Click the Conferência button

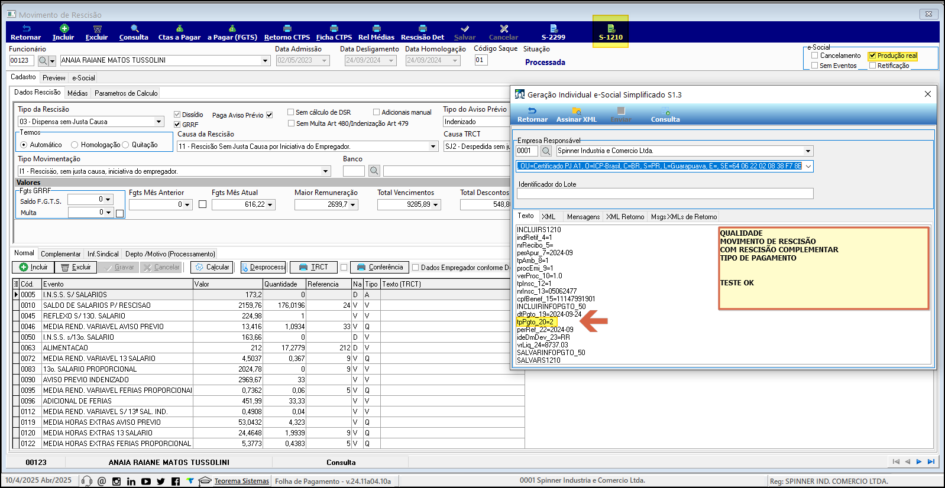pyautogui.click(x=379, y=267)
